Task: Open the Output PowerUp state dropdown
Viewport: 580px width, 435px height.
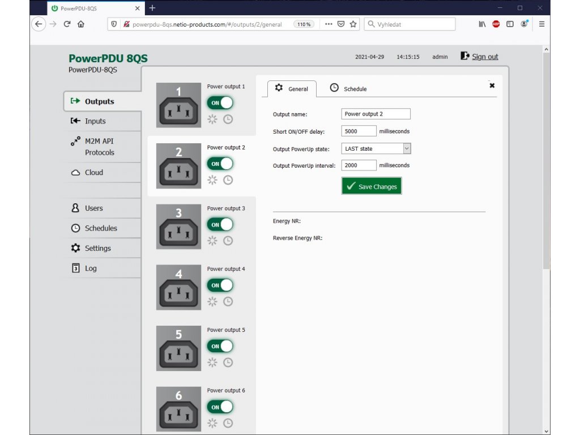Action: click(x=376, y=149)
